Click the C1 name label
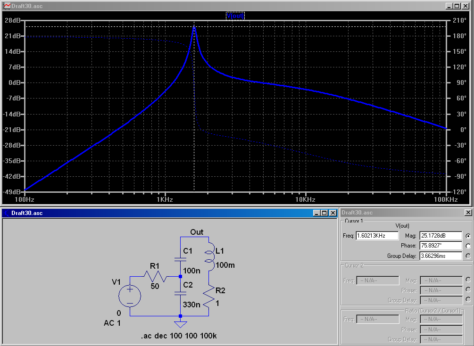This screenshot has height=346, width=474. [188, 251]
